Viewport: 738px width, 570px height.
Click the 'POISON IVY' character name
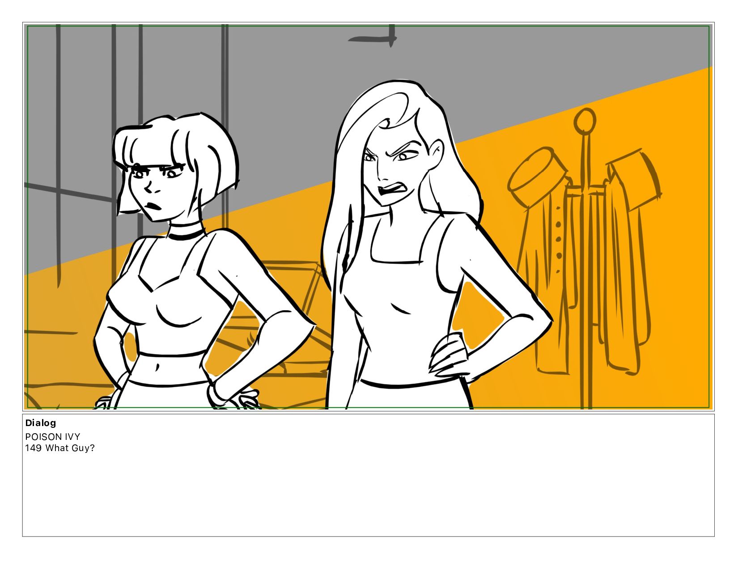(x=53, y=437)
